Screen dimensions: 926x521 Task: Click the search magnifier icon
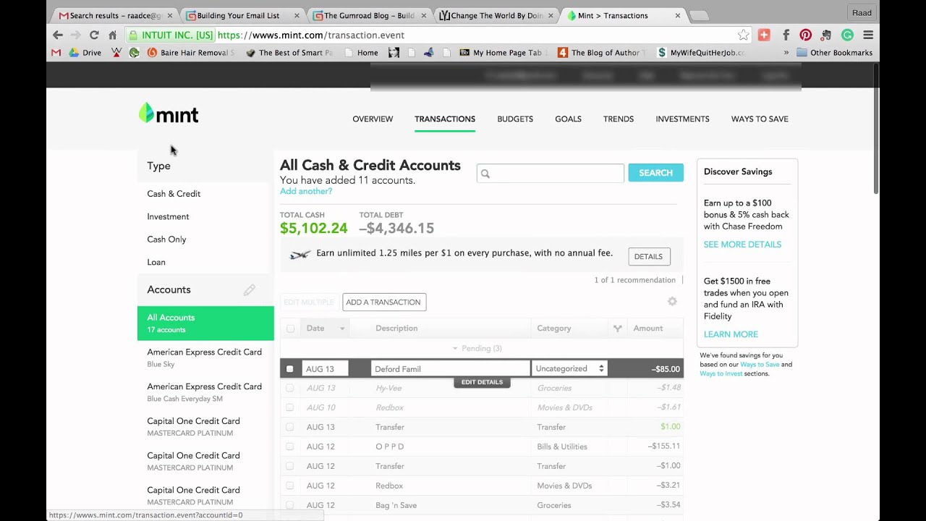[485, 174]
